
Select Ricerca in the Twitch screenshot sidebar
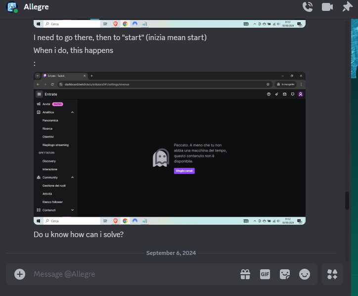point(47,129)
